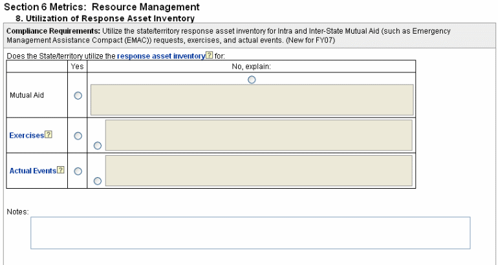Click the Yes column header
The width and height of the screenshot is (498, 265).
[x=77, y=66]
